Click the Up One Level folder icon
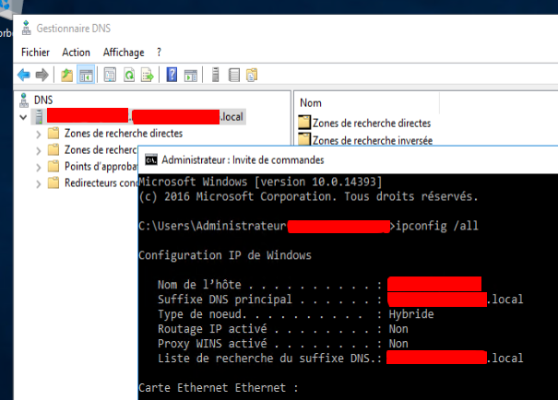The image size is (558, 400). click(x=67, y=76)
